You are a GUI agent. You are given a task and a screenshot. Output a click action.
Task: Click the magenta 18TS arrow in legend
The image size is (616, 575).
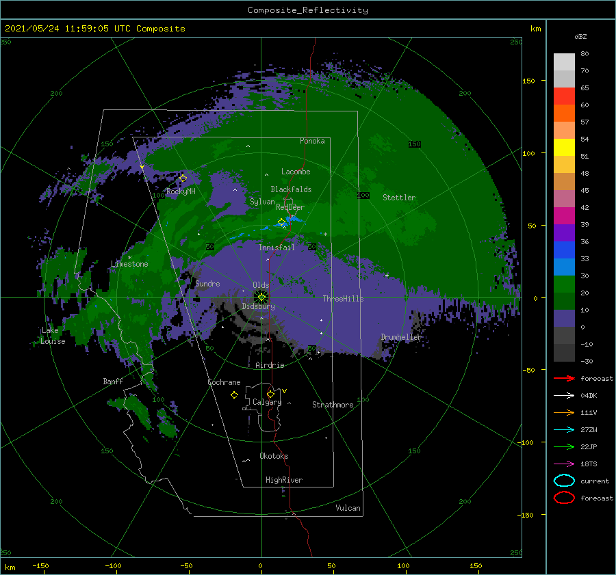click(564, 464)
